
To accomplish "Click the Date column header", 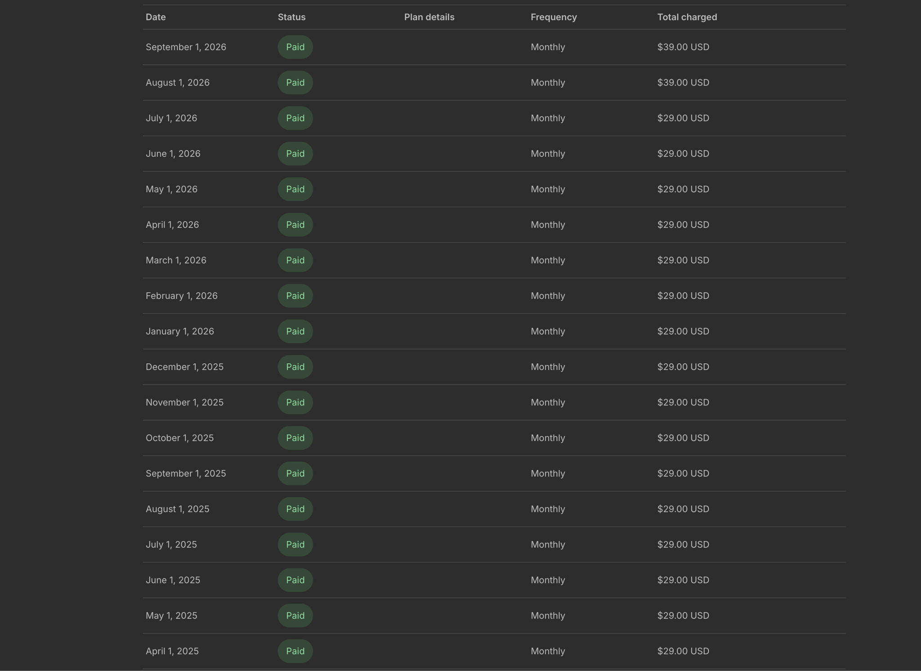I will pos(156,17).
